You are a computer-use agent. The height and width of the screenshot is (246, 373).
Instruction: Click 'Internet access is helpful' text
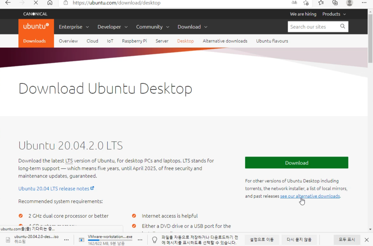click(x=169, y=216)
